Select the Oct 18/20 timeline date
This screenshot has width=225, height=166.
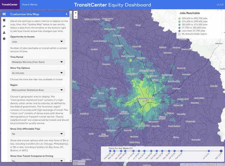[157, 151]
